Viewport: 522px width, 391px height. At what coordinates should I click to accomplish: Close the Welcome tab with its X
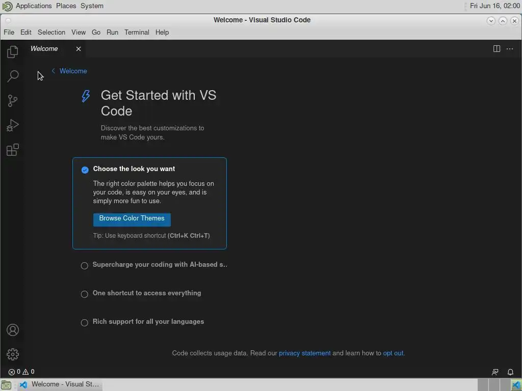tap(78, 49)
